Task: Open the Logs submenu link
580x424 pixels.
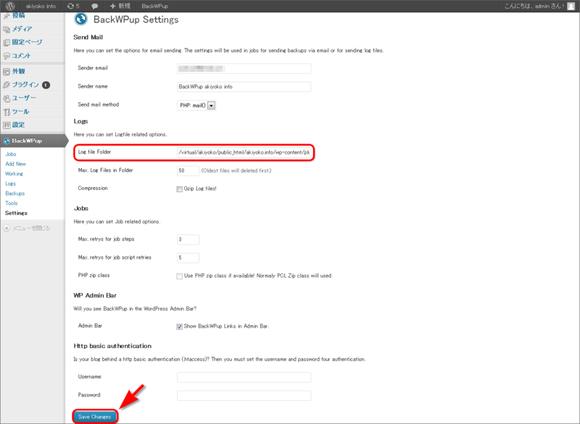Action: coord(10,183)
